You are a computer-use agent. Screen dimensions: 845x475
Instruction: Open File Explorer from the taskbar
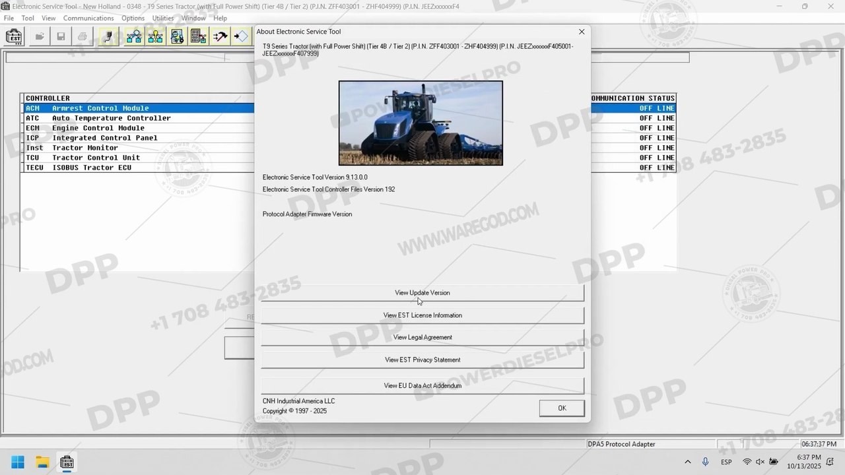(42, 462)
